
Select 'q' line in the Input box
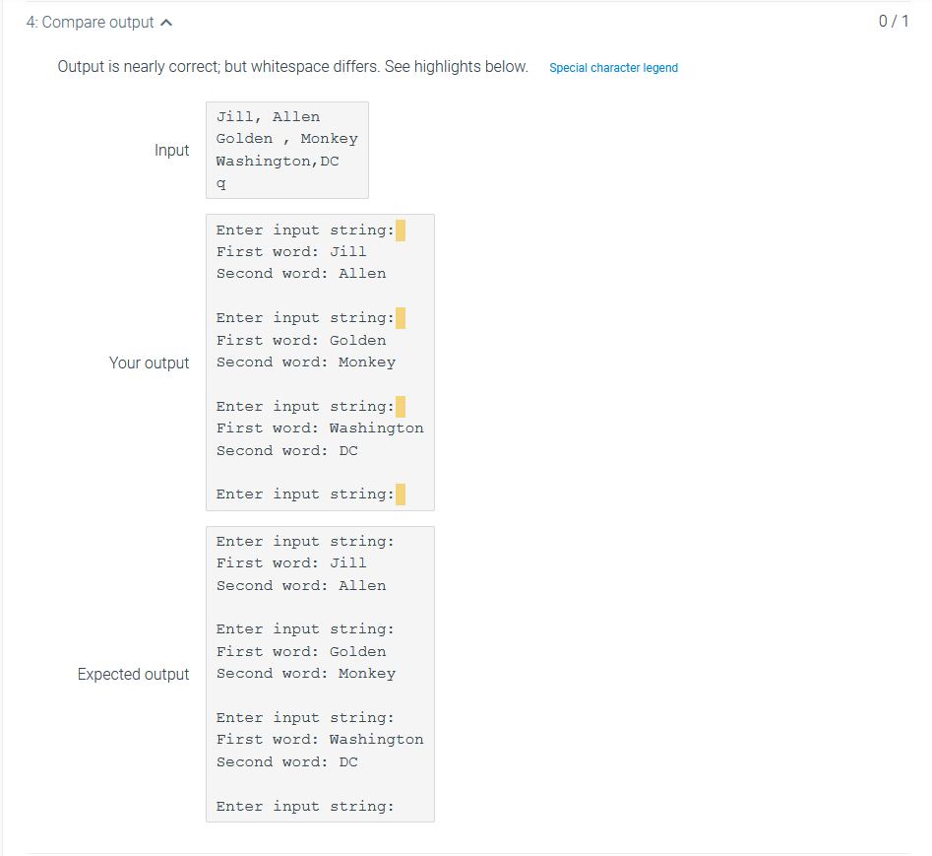pyautogui.click(x=220, y=183)
